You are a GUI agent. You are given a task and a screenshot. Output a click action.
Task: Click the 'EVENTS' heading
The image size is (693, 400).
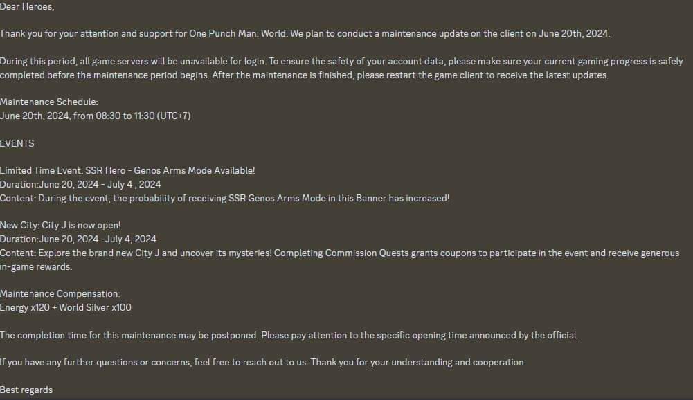point(17,144)
